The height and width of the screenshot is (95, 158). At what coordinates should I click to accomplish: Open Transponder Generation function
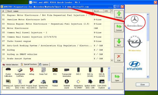(x=67, y=72)
